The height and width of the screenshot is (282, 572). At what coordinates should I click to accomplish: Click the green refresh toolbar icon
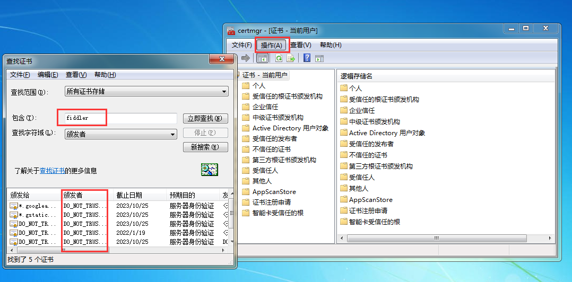(279, 58)
